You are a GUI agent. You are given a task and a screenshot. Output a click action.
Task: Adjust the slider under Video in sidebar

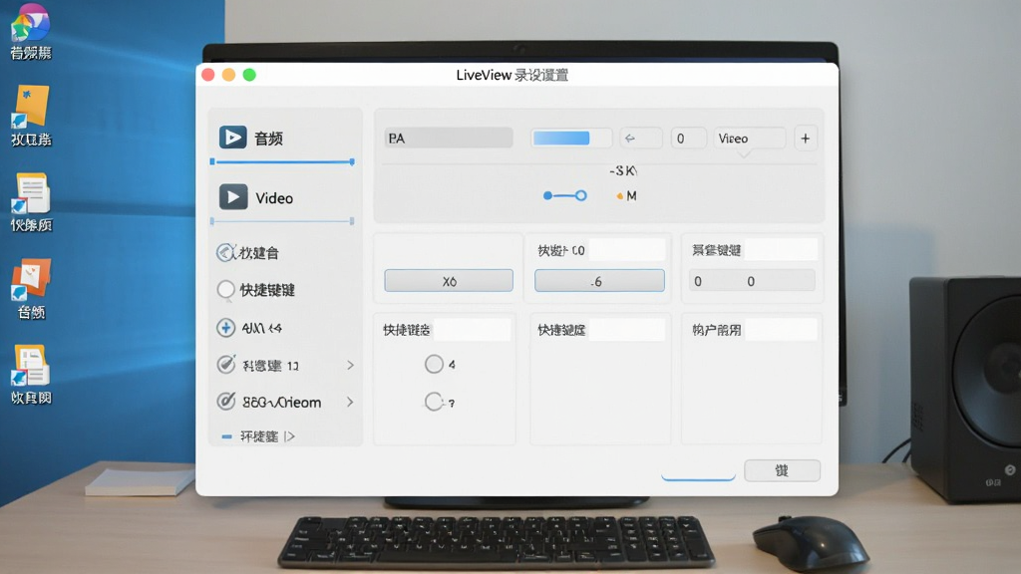[282, 221]
